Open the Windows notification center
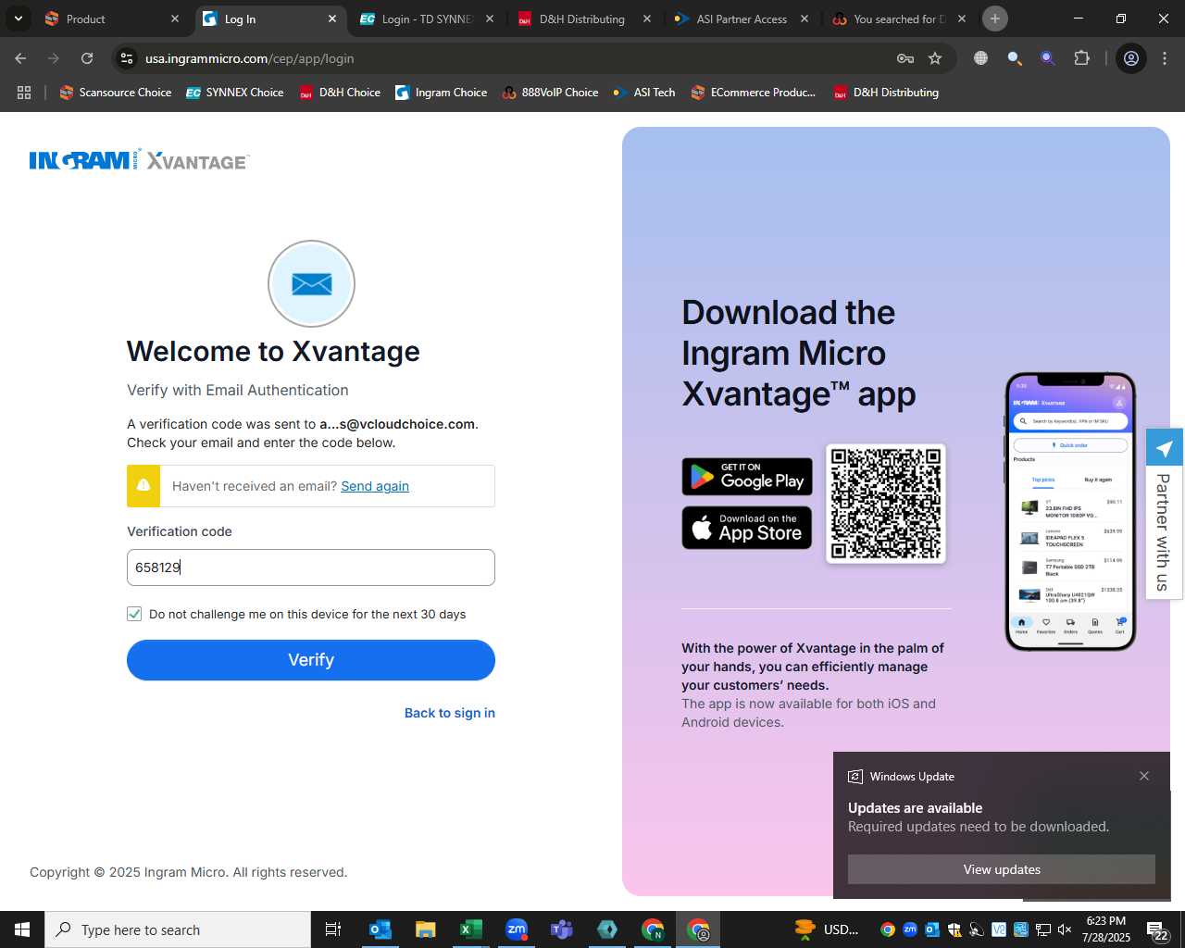 [1158, 930]
